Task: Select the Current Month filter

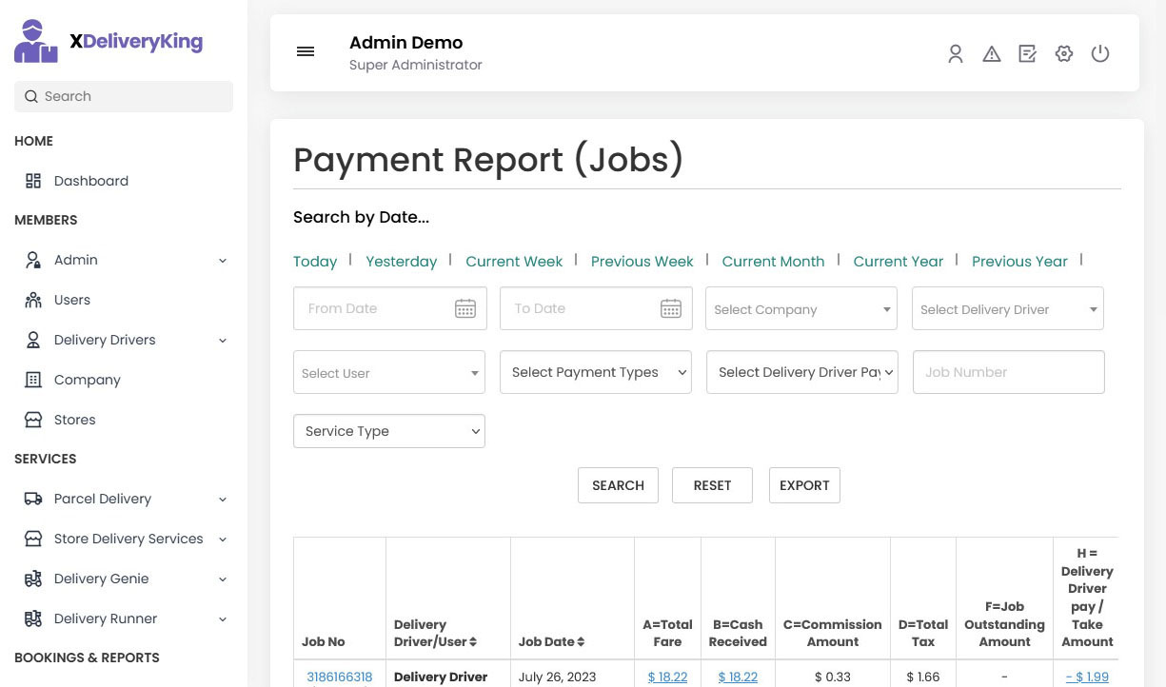Action: pyautogui.click(x=773, y=261)
